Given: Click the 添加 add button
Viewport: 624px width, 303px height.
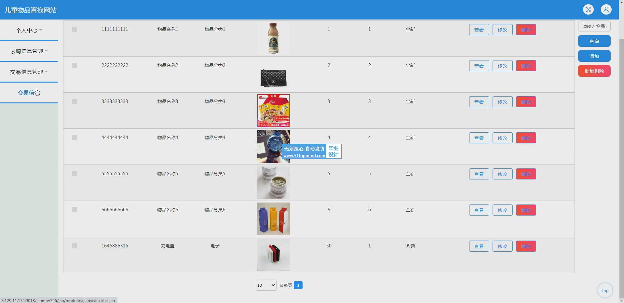Looking at the screenshot, I should (594, 56).
